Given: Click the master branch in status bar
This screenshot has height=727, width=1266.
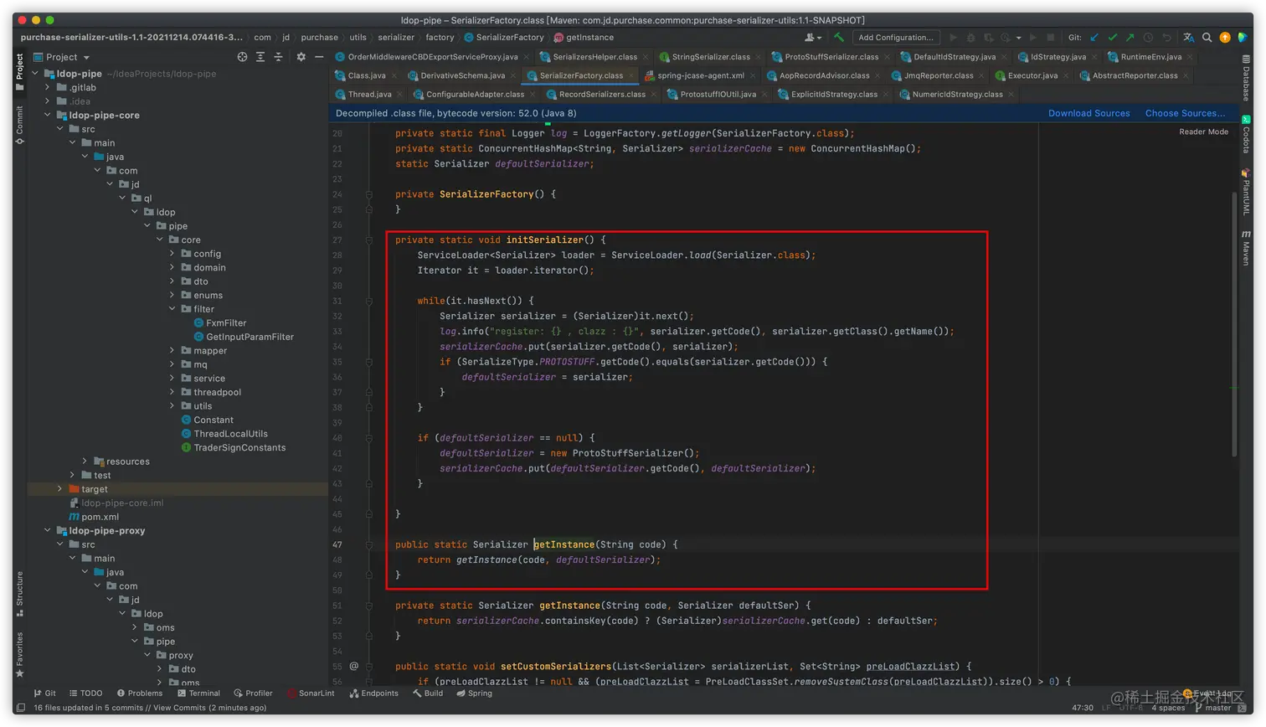Looking at the screenshot, I should (x=1213, y=708).
